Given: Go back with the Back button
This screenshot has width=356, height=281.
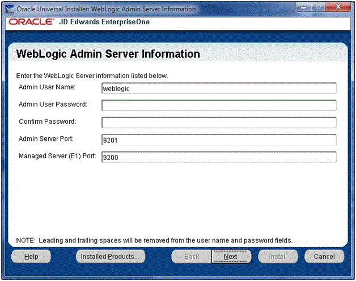Looking at the screenshot, I should click(x=192, y=257).
